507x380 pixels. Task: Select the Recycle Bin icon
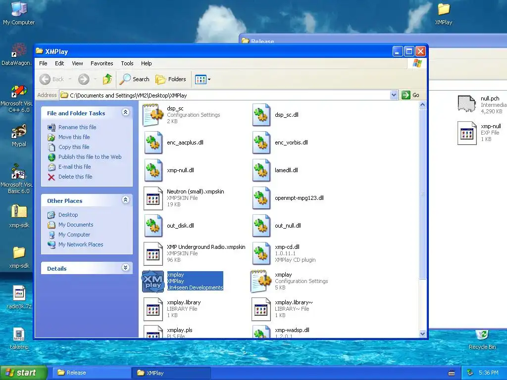click(482, 340)
